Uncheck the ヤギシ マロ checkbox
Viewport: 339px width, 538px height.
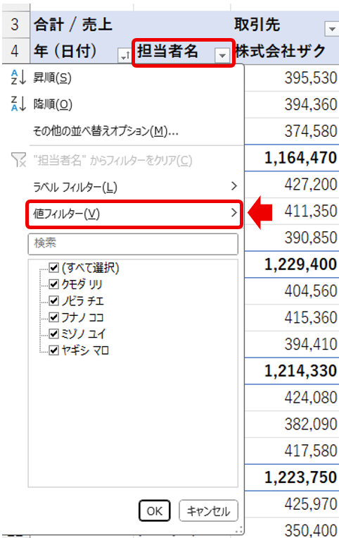coord(54,350)
